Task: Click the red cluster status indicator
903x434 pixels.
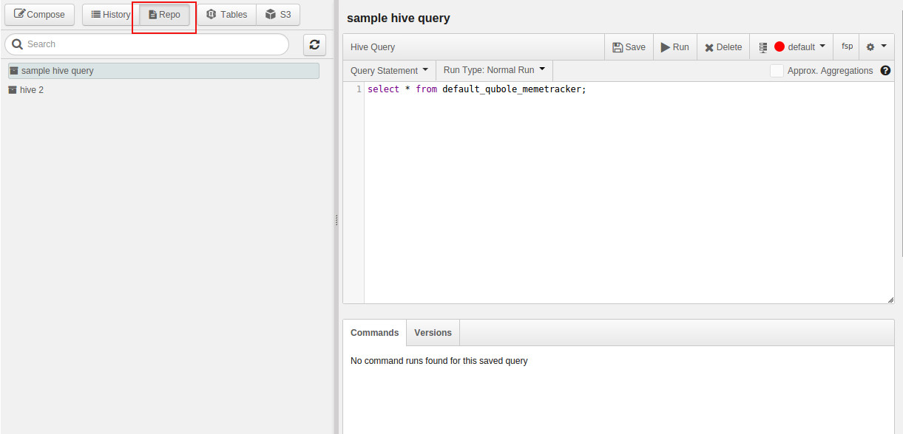Action: pyautogui.click(x=779, y=46)
